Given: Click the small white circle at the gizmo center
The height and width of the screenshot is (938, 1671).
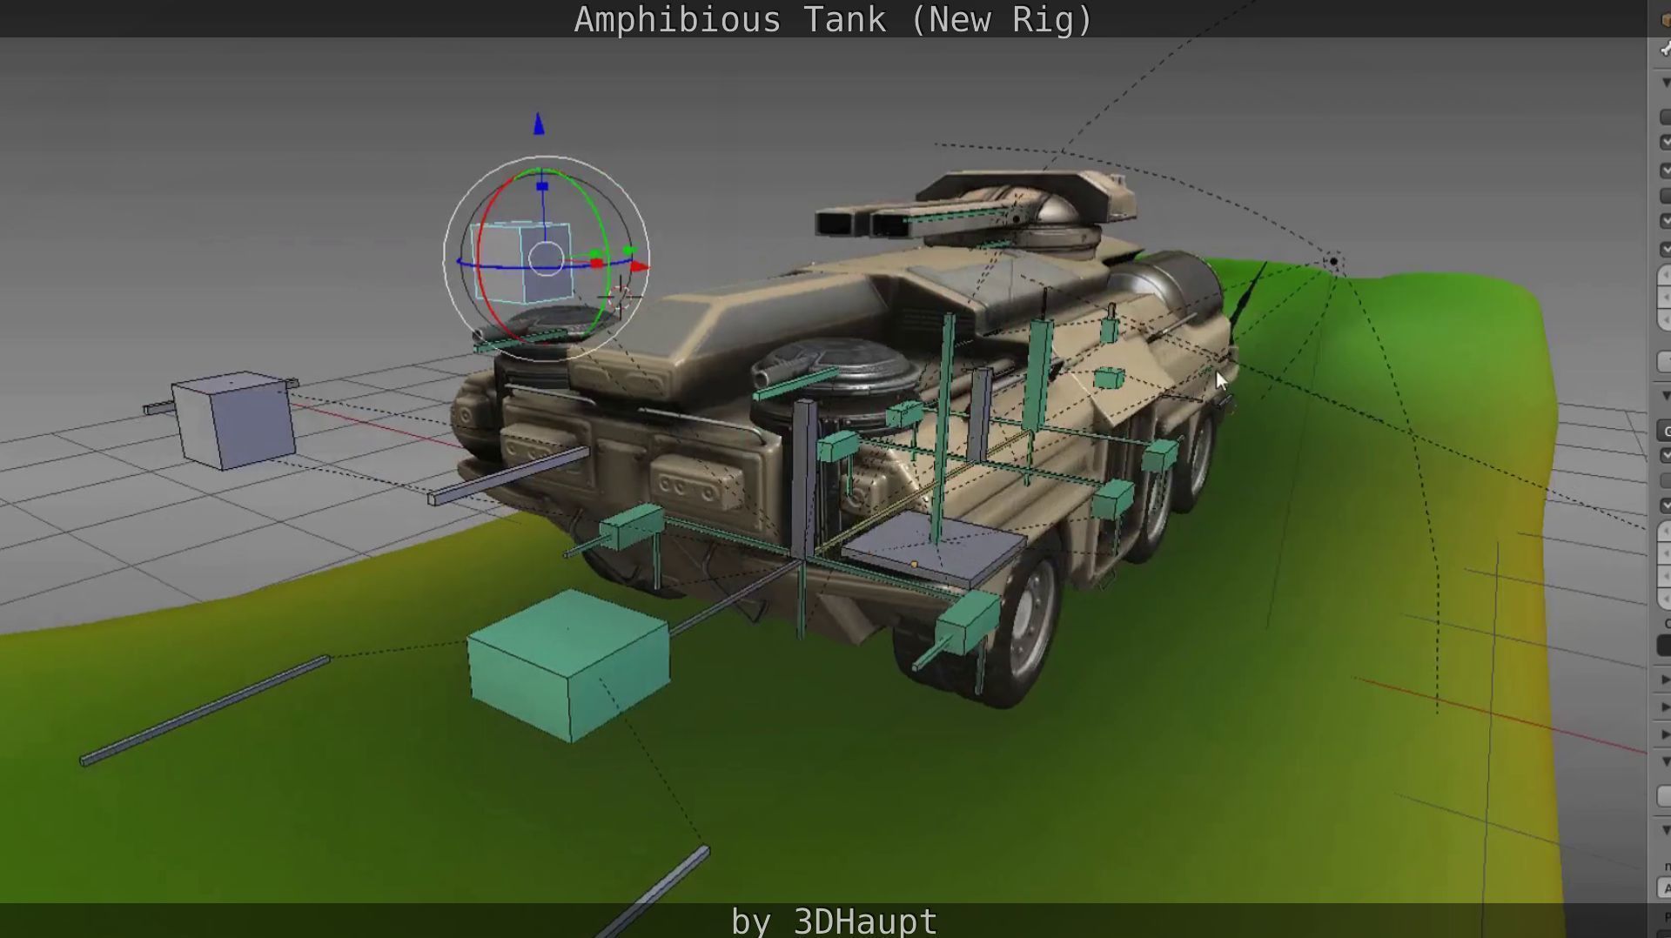Looking at the screenshot, I should pos(546,258).
